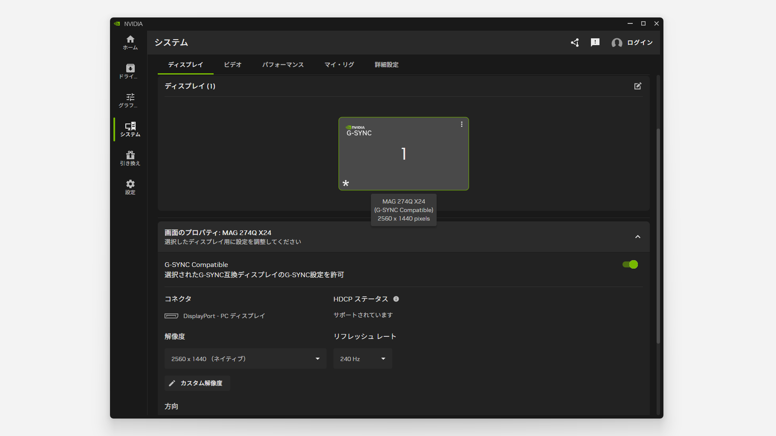
Task: Open the 引き換え gift sidebar icon
Action: 130,158
